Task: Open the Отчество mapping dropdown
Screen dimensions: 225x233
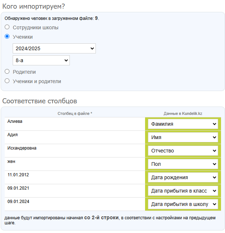Action: 183,151
